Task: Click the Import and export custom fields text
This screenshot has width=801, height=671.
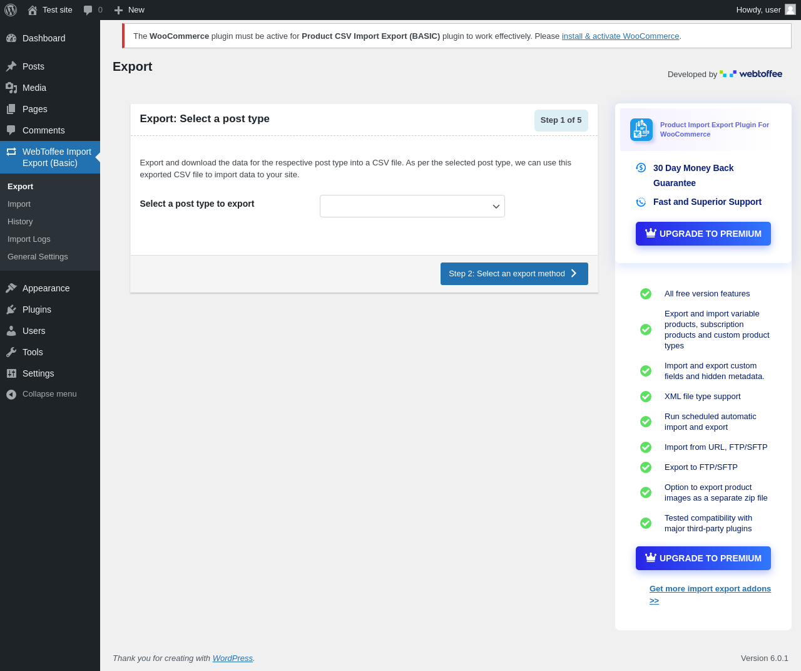Action: coord(714,371)
